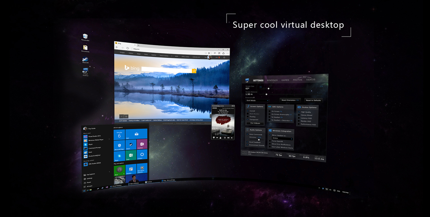Open the Environment Dark Nebula dropdown
The height and width of the screenshot is (217, 430).
[257, 100]
